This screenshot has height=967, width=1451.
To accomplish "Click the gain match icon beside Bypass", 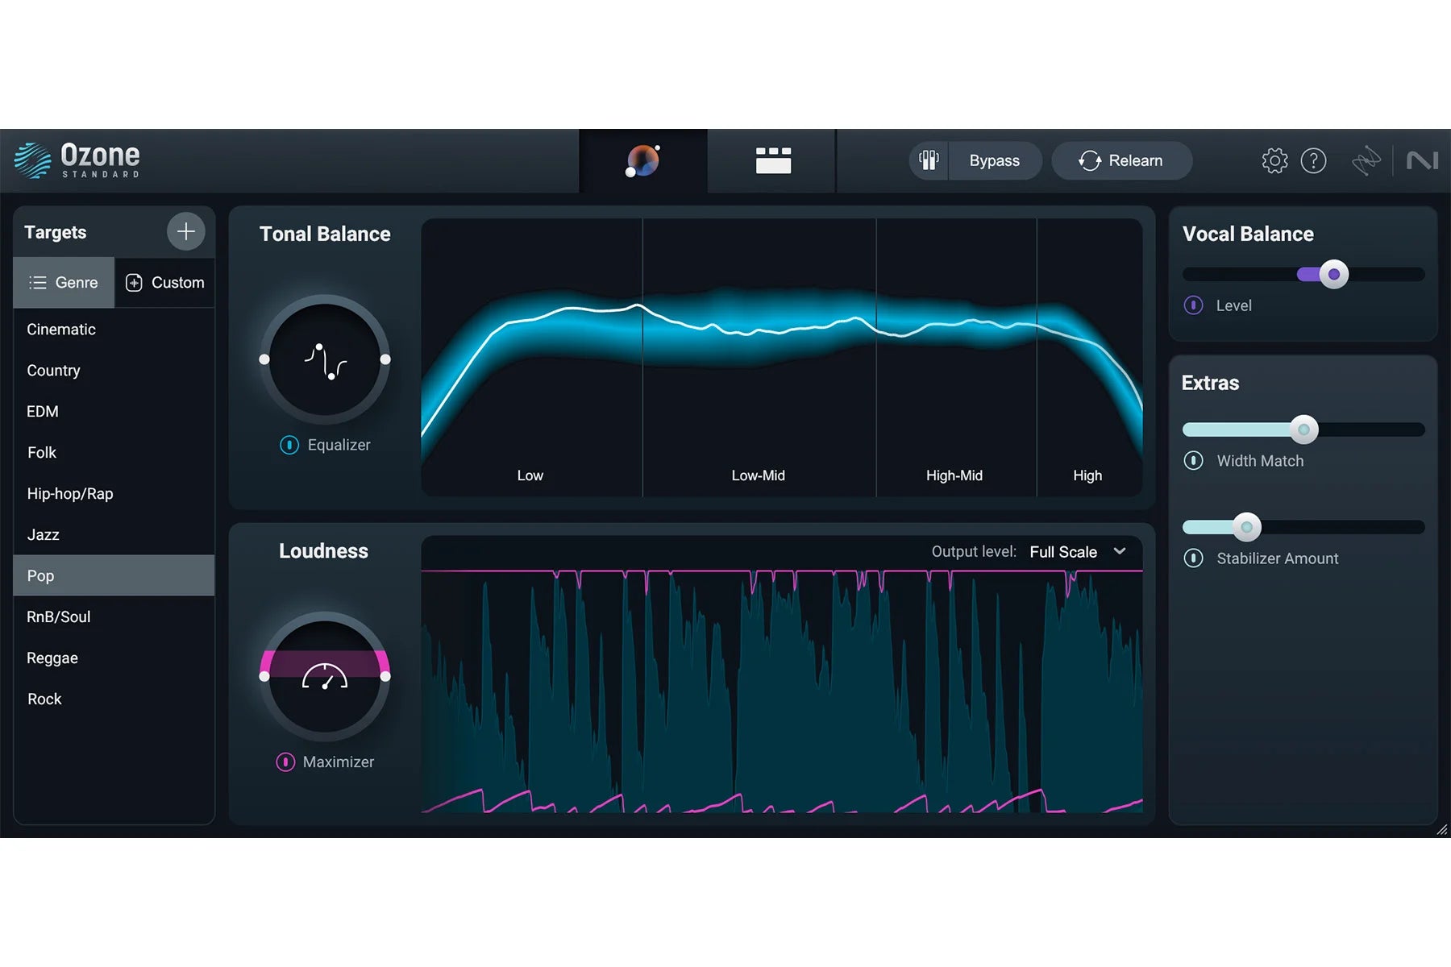I will tap(929, 160).
